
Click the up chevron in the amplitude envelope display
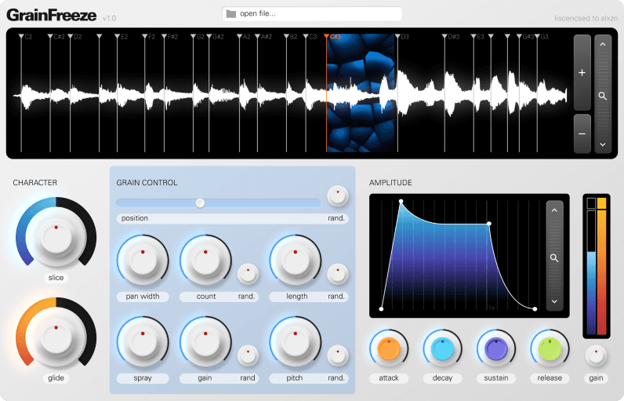(554, 210)
